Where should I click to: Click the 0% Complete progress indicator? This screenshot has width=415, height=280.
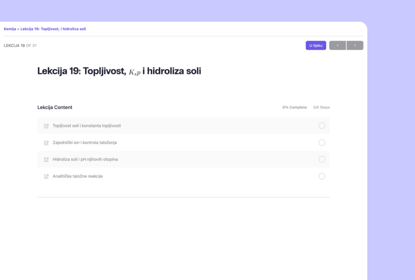click(295, 107)
